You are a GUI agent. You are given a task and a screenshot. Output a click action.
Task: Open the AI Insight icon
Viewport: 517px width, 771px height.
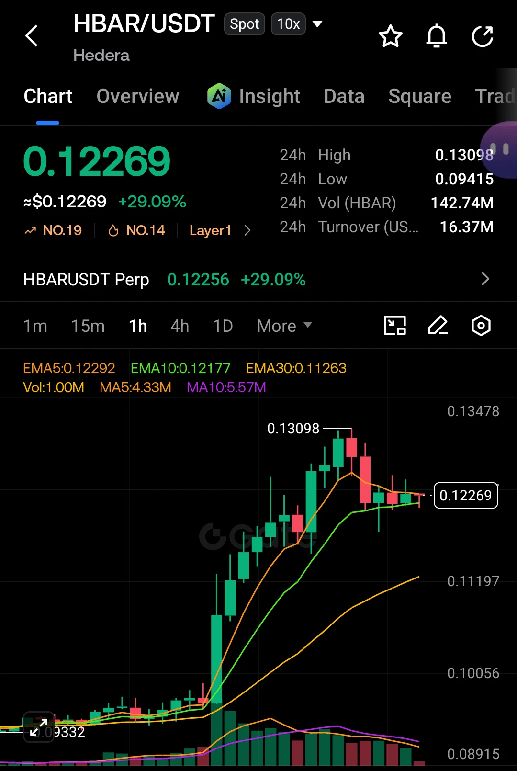pos(219,96)
